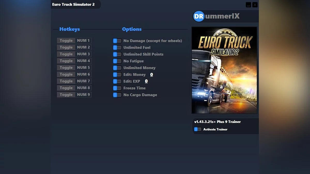This screenshot has height=174, width=310.
Task: Click the NUM 5 hotkey Toggle button
Action: pos(66,68)
